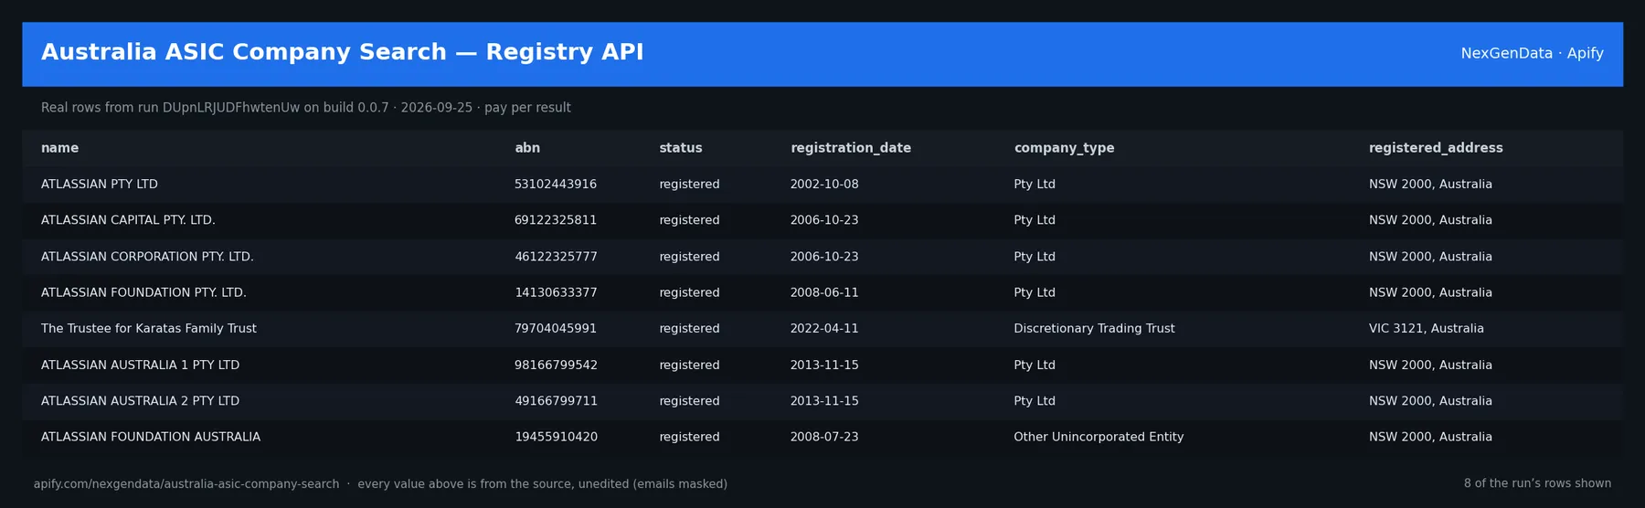
Task: Click ABN value 53102443916
Action: 556,185
